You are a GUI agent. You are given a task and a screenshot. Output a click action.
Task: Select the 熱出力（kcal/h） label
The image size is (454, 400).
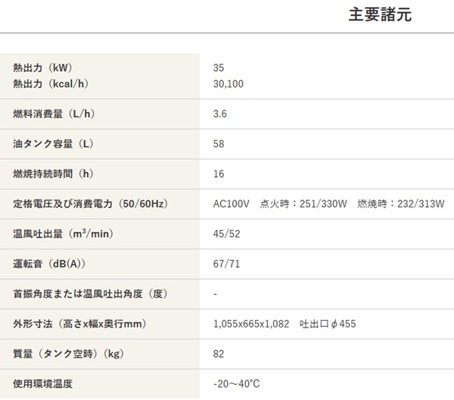(x=53, y=84)
